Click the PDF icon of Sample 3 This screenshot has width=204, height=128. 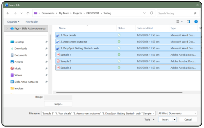click(58, 68)
